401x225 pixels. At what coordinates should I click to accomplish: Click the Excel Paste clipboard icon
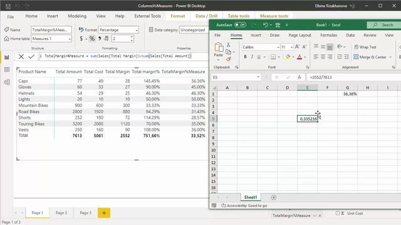(x=218, y=47)
